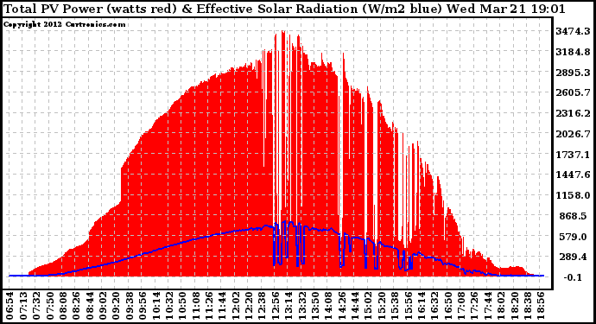The width and height of the screenshot is (596, 324).
Task: Click the 09:56 time label
Action: (143, 306)
